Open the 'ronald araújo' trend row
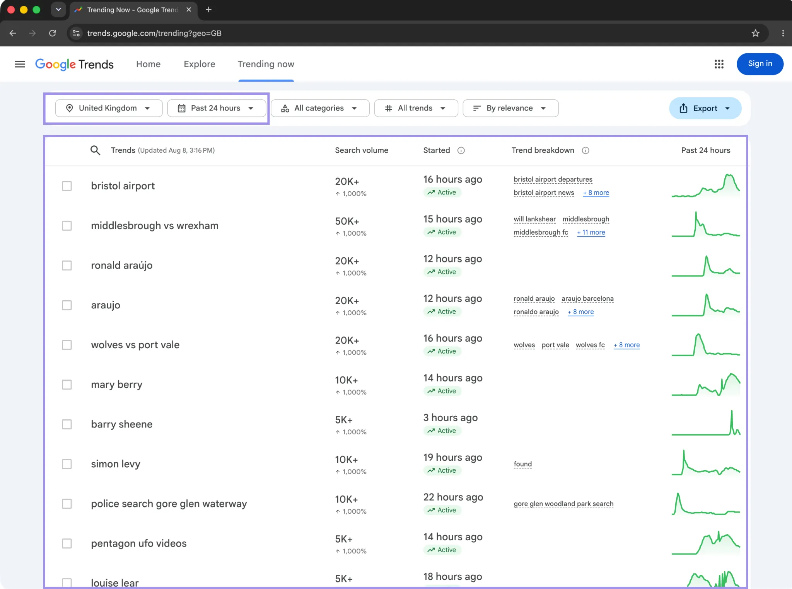This screenshot has height=589, width=792. [x=122, y=266]
